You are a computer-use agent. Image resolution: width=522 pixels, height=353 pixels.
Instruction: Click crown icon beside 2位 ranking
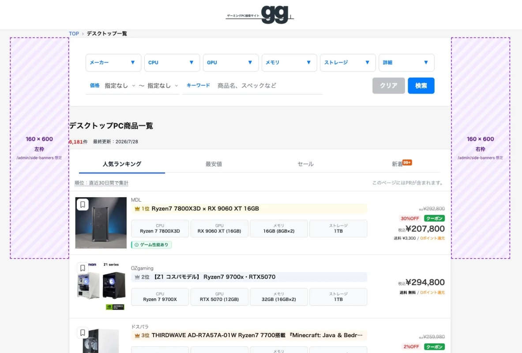coord(137,277)
